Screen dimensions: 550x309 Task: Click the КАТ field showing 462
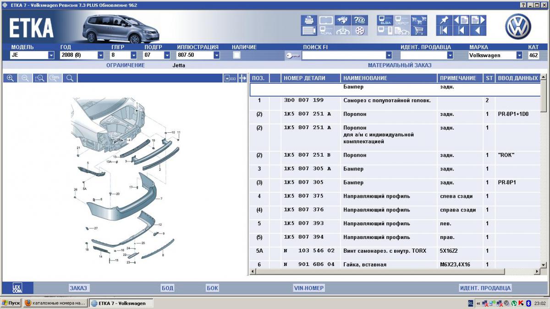coord(534,55)
